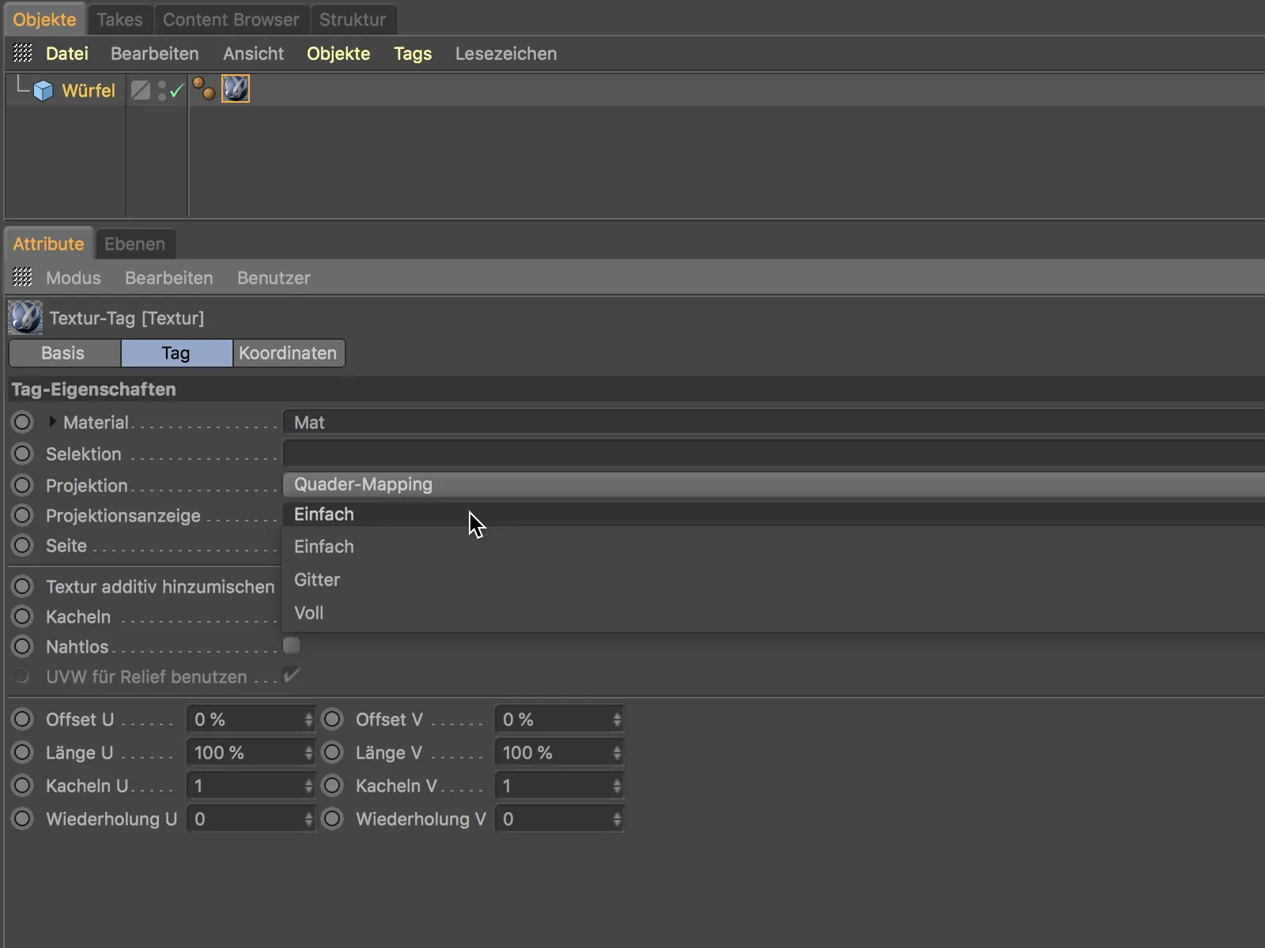Click the Länge U value field

click(x=245, y=753)
